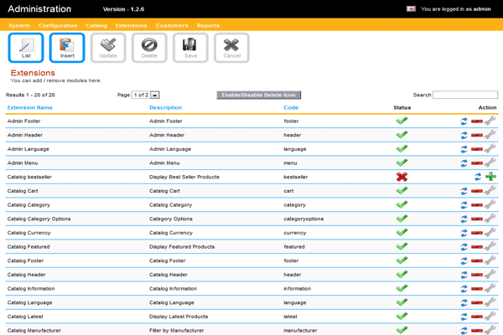Open the Reports menu
The height and width of the screenshot is (335, 503).
pyautogui.click(x=208, y=26)
